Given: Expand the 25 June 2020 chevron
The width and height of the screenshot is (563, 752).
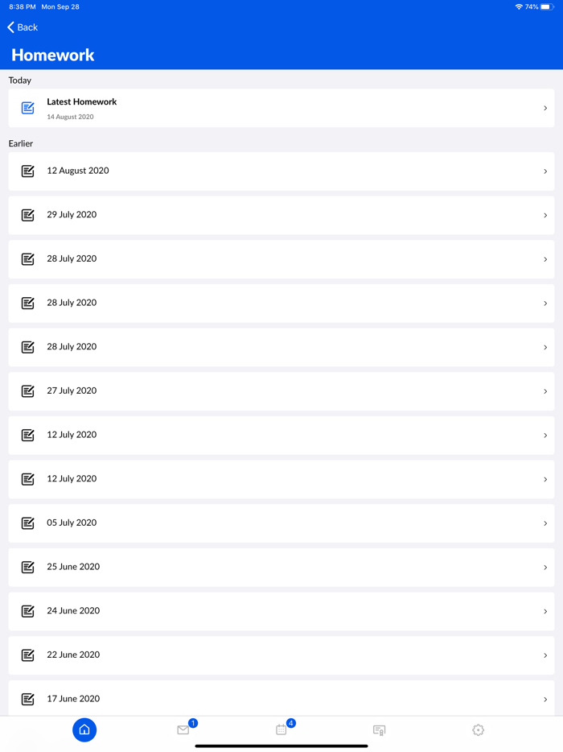Looking at the screenshot, I should click(545, 567).
